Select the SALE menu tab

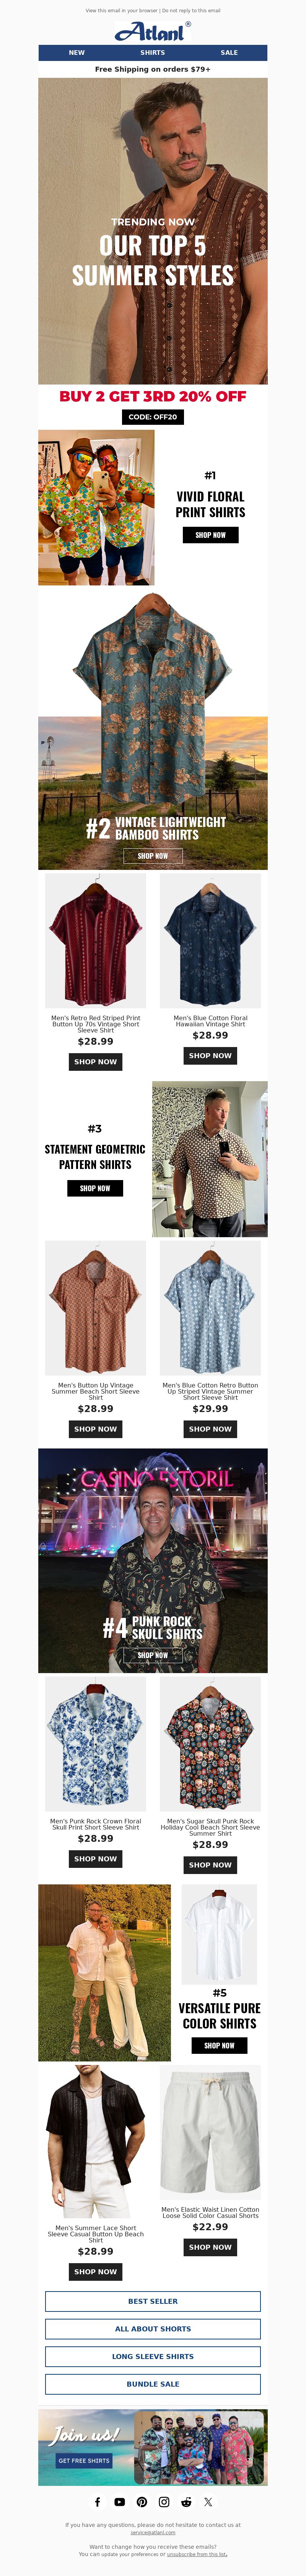(x=229, y=52)
